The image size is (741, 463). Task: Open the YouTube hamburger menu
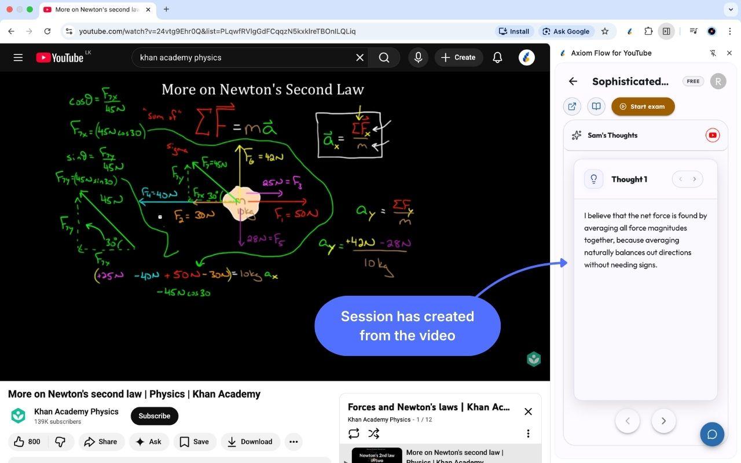18,57
